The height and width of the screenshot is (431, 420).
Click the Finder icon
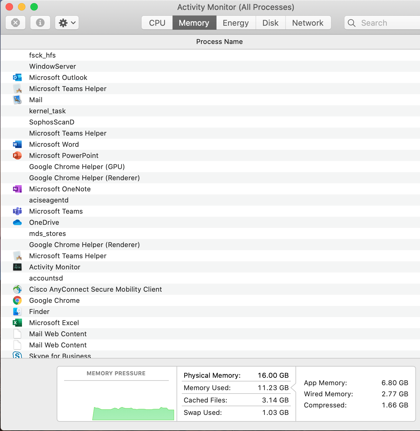click(17, 311)
